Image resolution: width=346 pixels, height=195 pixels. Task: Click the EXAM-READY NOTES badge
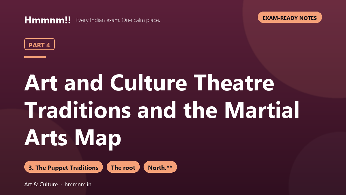click(290, 17)
